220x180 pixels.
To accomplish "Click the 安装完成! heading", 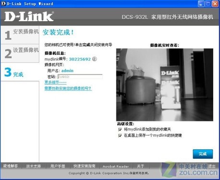I will [x=58, y=32].
